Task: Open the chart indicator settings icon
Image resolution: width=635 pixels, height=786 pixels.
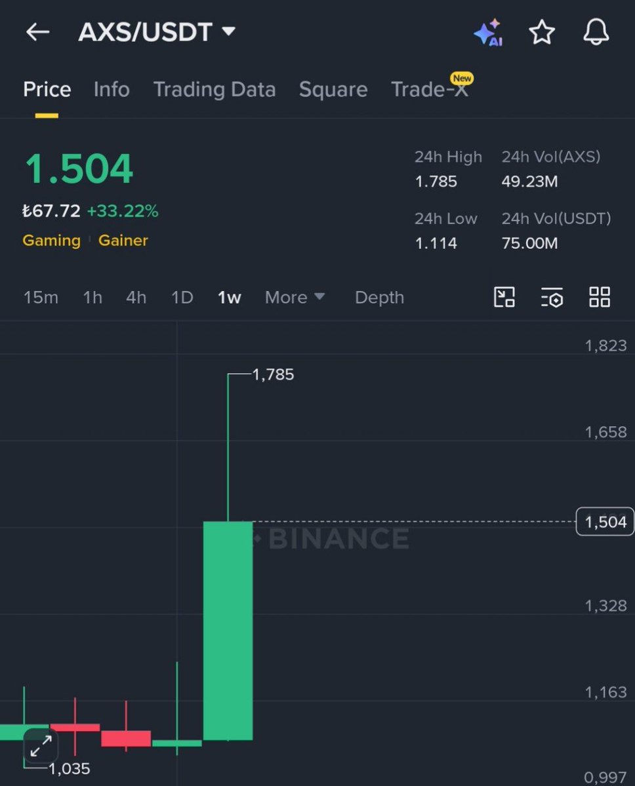Action: point(552,297)
